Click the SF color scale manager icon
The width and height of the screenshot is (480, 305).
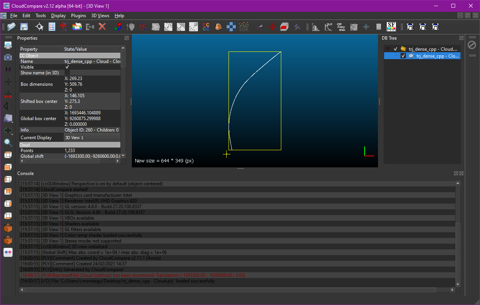tap(391, 27)
